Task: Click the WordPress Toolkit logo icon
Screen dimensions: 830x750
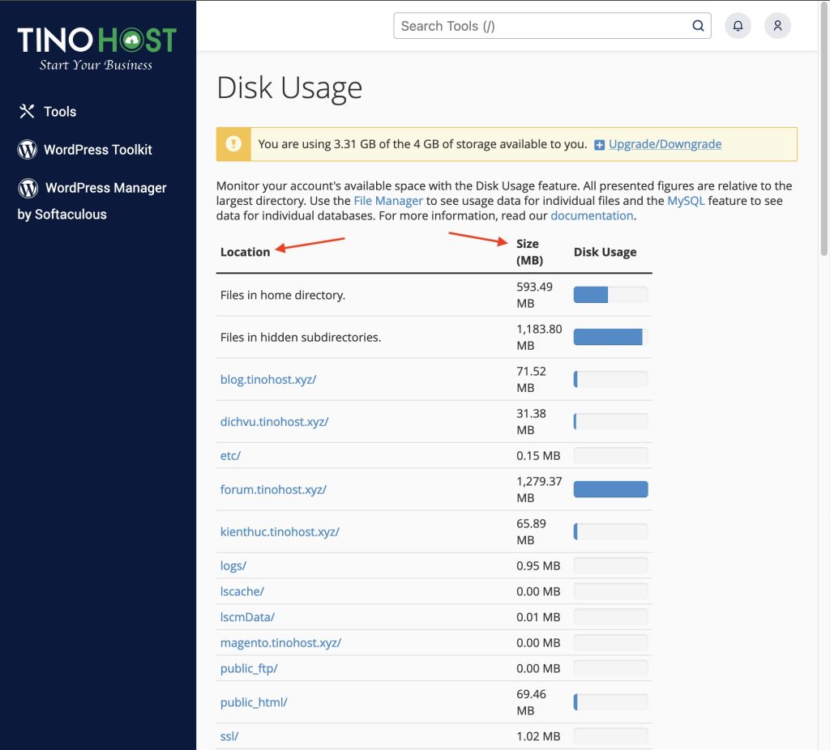Action: (x=27, y=150)
